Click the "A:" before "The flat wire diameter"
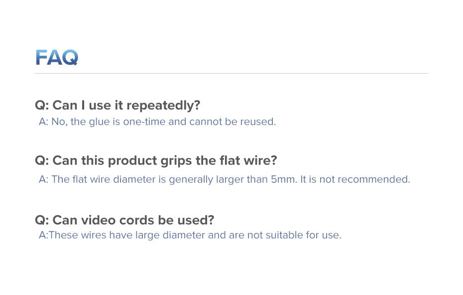The image size is (463, 295). [x=43, y=179]
